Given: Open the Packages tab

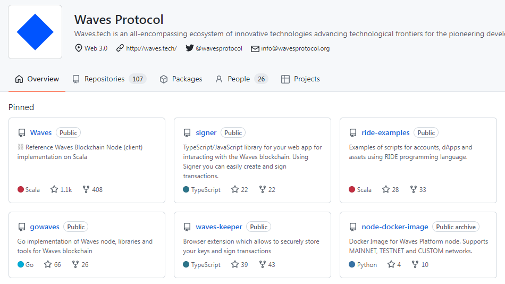Looking at the screenshot, I should tap(181, 79).
